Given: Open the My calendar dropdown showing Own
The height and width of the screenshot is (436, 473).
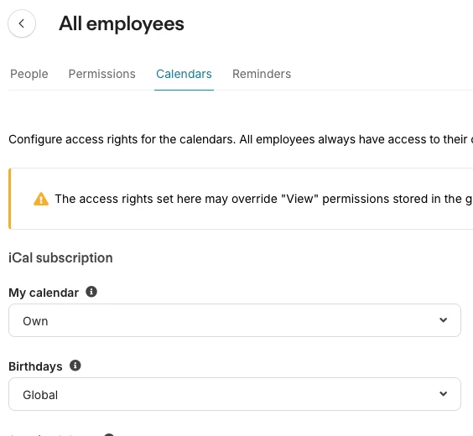Looking at the screenshot, I should coord(235,320).
